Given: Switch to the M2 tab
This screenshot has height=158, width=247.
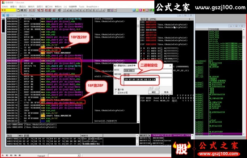Looking at the screenshot, I should point(7,156).
